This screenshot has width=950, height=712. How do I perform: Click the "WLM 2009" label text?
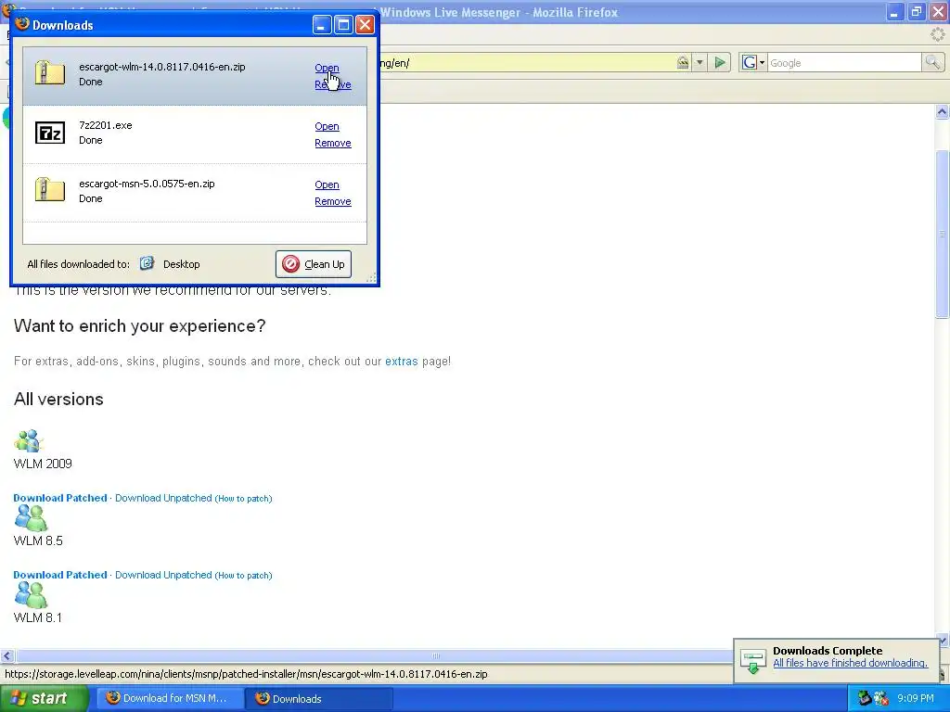click(x=43, y=464)
